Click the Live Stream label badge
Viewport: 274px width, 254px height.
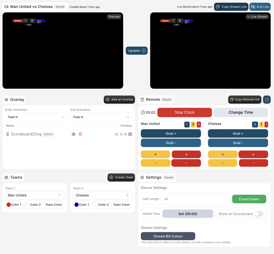point(257,17)
